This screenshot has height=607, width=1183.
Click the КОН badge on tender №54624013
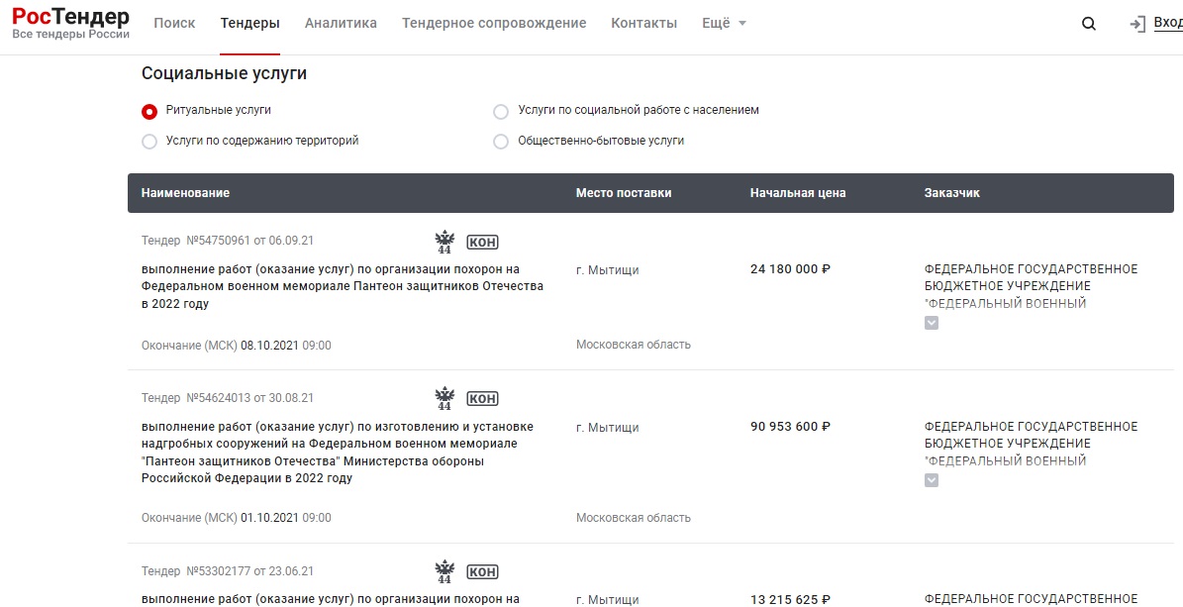point(483,399)
